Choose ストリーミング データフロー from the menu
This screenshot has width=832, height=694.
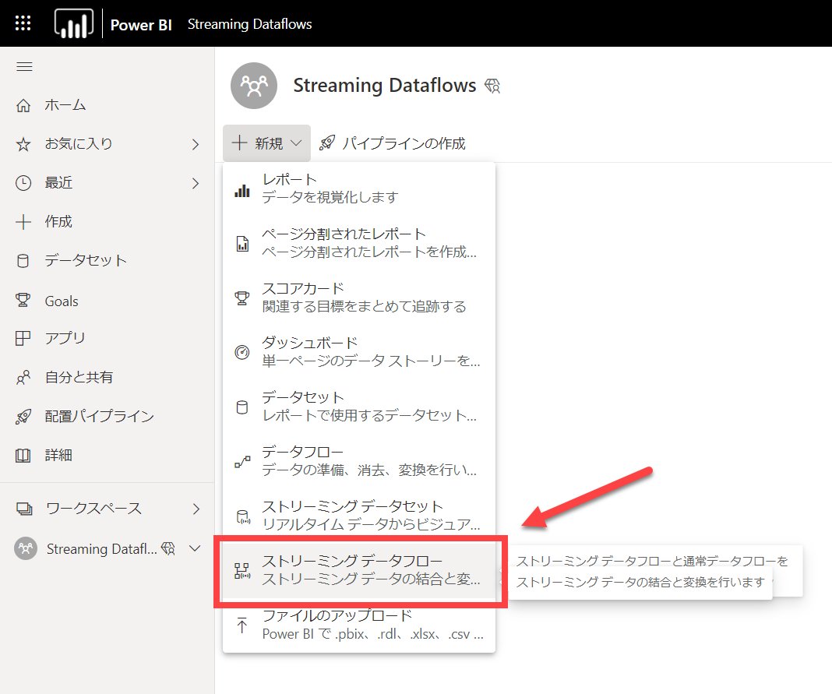click(x=359, y=570)
